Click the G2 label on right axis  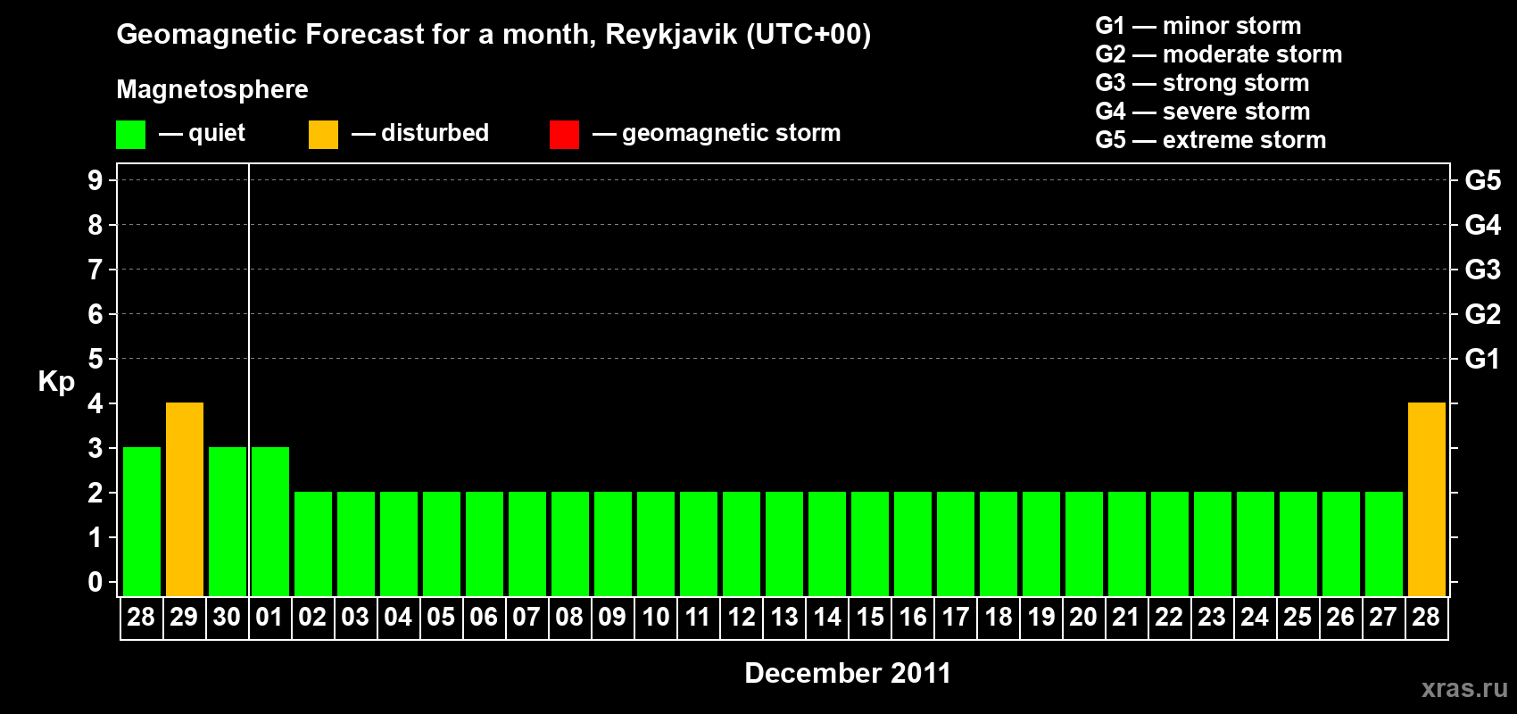tap(1483, 314)
